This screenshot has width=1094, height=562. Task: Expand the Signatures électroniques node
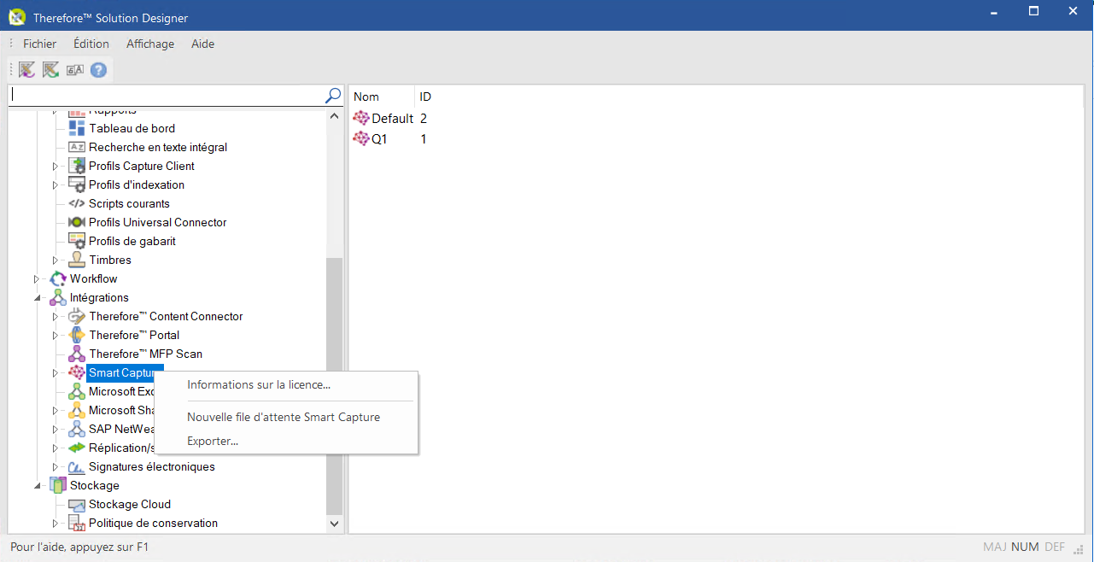(x=56, y=467)
